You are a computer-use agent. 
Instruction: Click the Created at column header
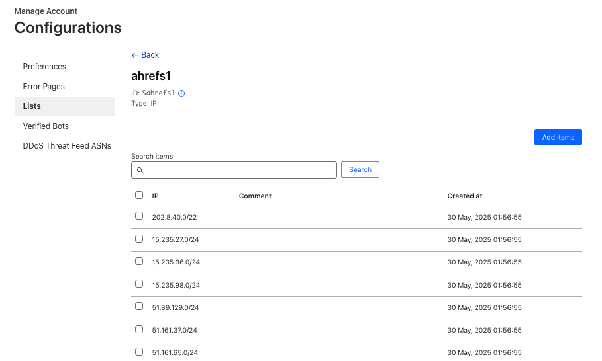(464, 196)
